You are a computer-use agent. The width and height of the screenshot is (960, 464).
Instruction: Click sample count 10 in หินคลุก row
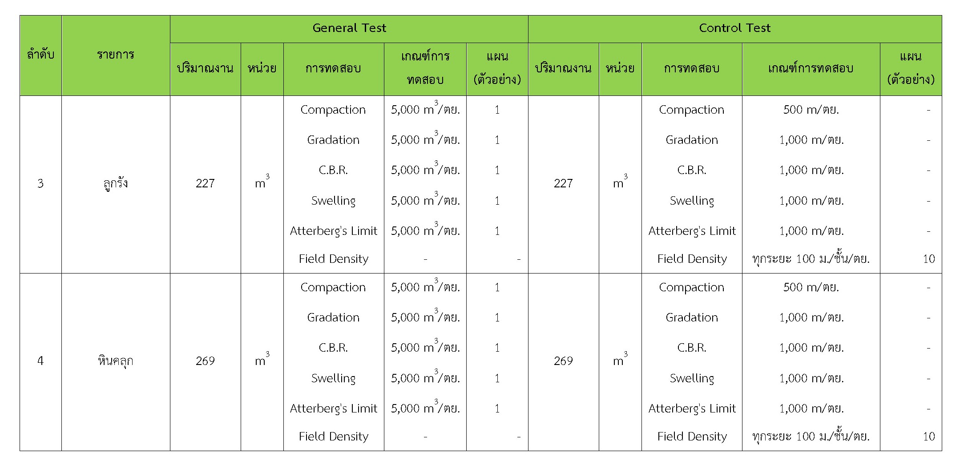928,436
